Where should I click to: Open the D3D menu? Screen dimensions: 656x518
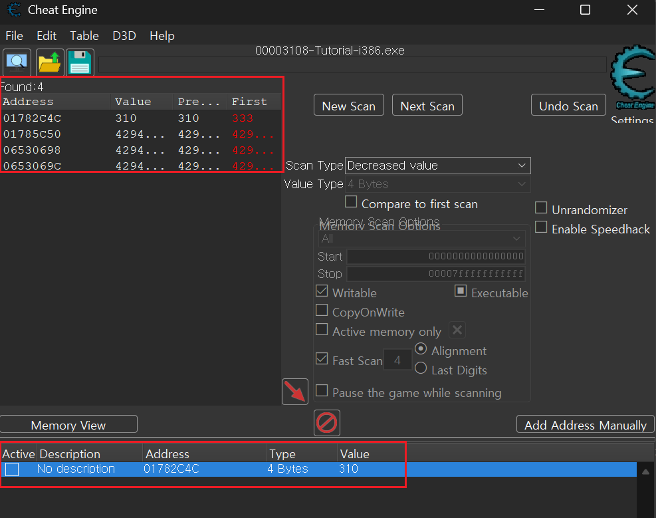124,36
